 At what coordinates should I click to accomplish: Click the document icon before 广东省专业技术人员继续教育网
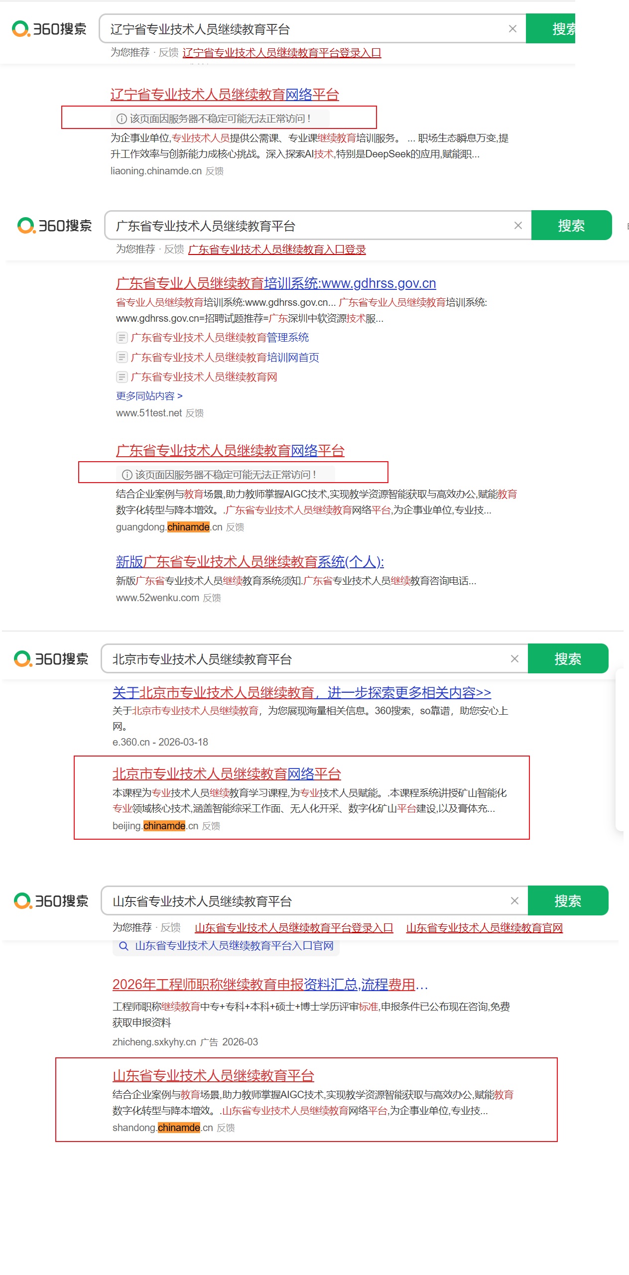122,377
